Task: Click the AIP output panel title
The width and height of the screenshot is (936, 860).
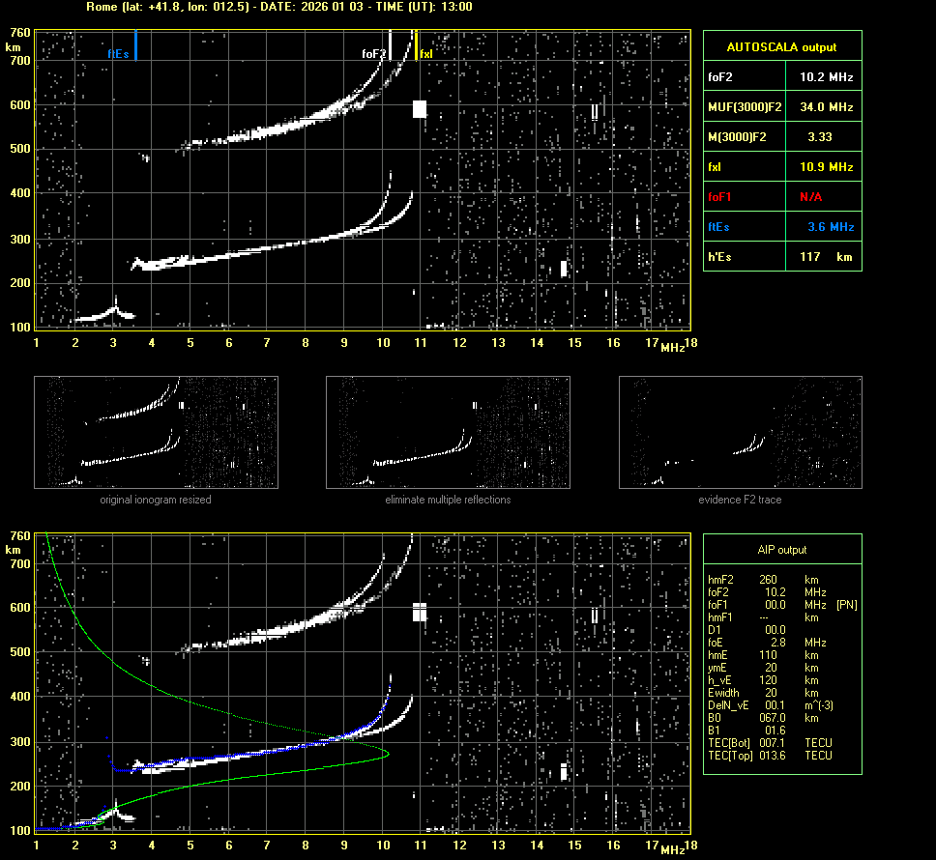Action: [781, 550]
